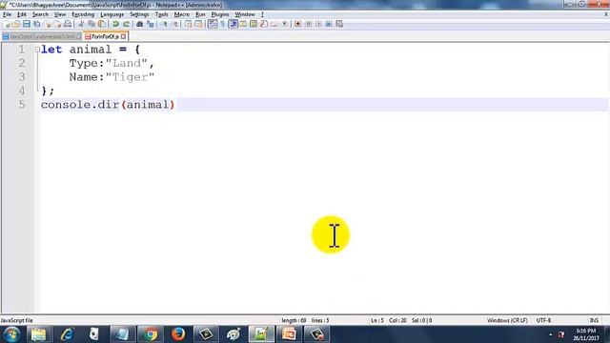The height and width of the screenshot is (343, 610).
Task: Create a new file with the New icon
Action: (6, 24)
